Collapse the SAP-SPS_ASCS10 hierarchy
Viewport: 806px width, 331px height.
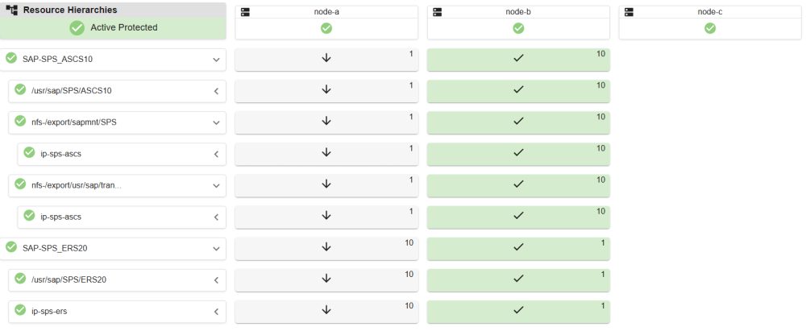(216, 60)
